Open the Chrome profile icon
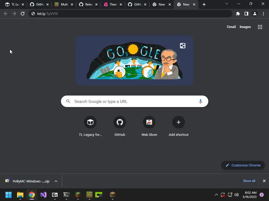Screen dimensions: 269x201 pyautogui.click(x=255, y=14)
